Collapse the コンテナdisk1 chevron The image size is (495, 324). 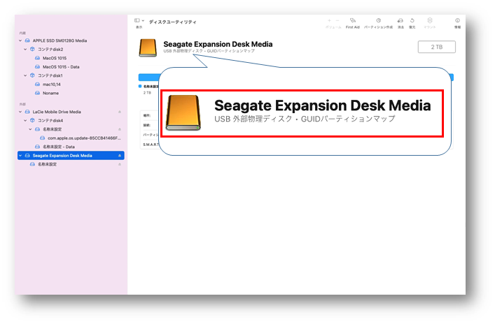pyautogui.click(x=25, y=75)
